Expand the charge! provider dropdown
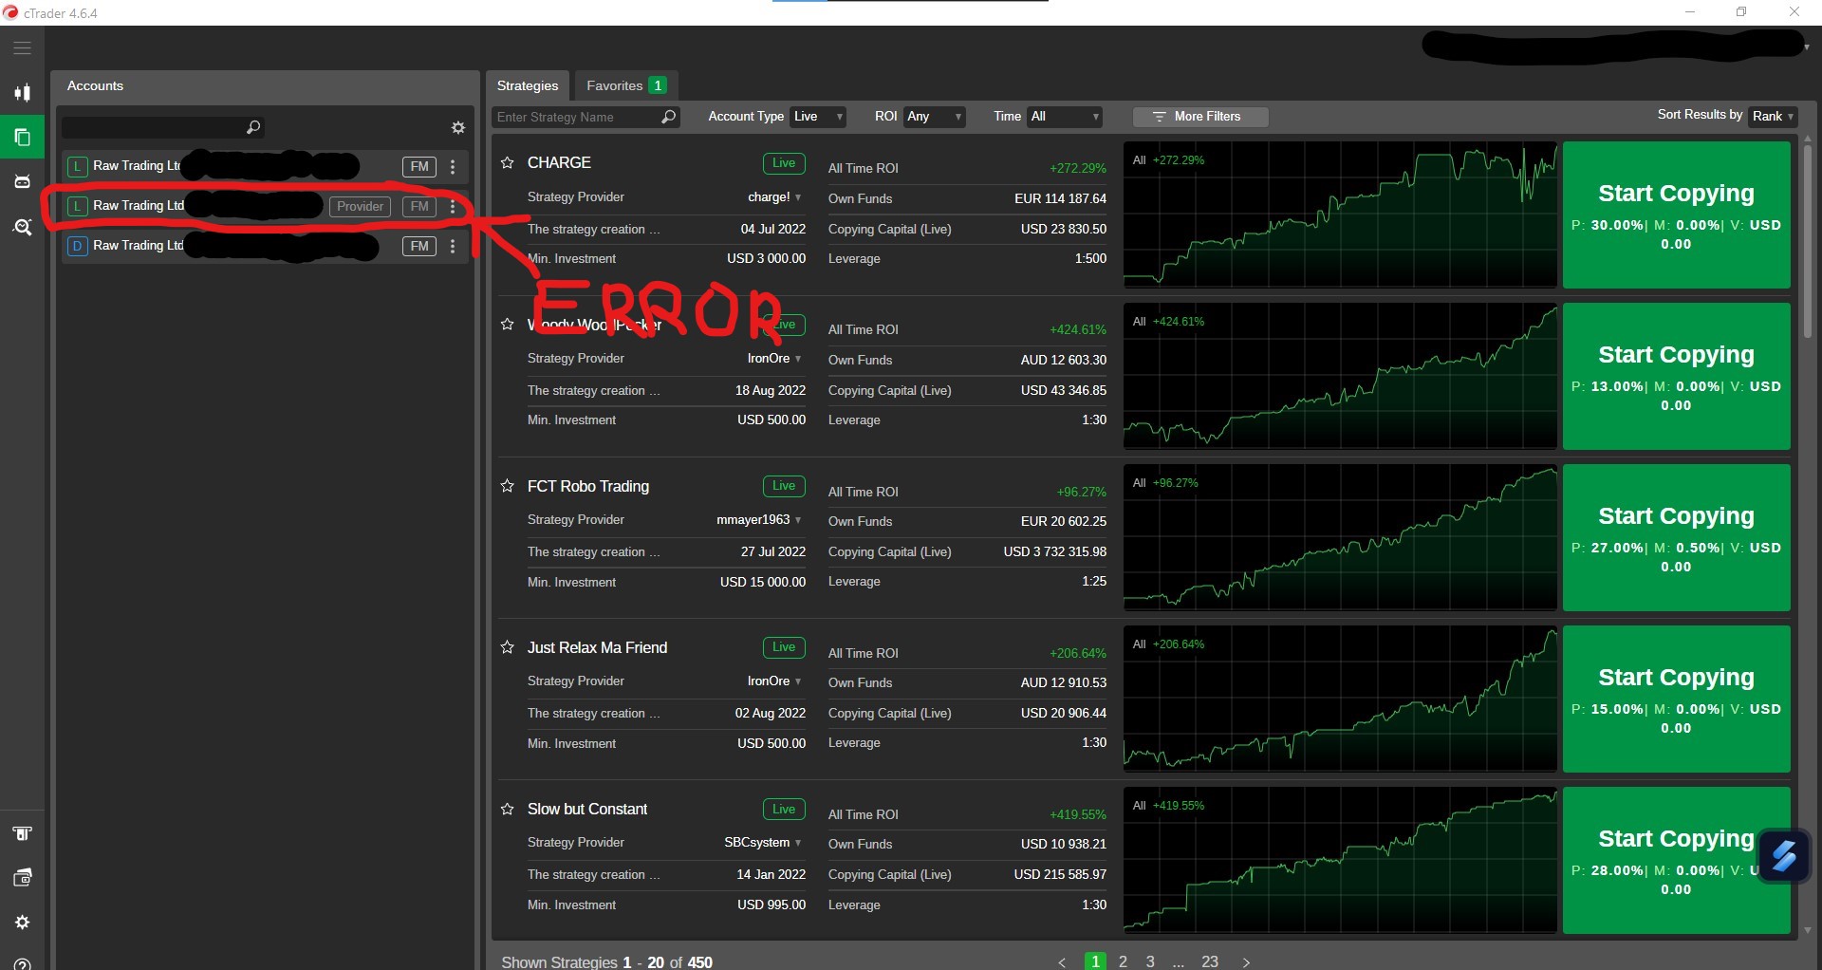Viewport: 1822px width, 970px height. 798,197
